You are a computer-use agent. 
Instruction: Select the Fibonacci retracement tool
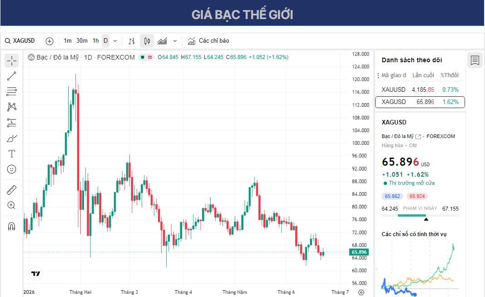click(11, 92)
